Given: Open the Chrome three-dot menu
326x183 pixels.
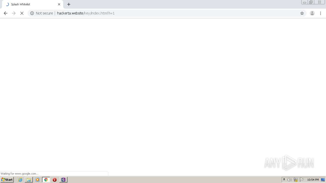Looking at the screenshot, I should pyautogui.click(x=321, y=13).
